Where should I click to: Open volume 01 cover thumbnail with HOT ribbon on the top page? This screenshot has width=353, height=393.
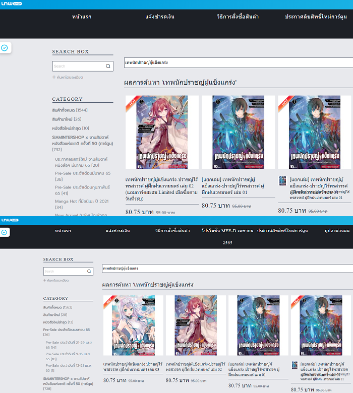pos(315,132)
